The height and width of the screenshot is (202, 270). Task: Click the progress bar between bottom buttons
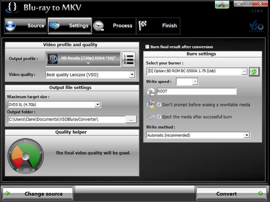[x=135, y=189]
